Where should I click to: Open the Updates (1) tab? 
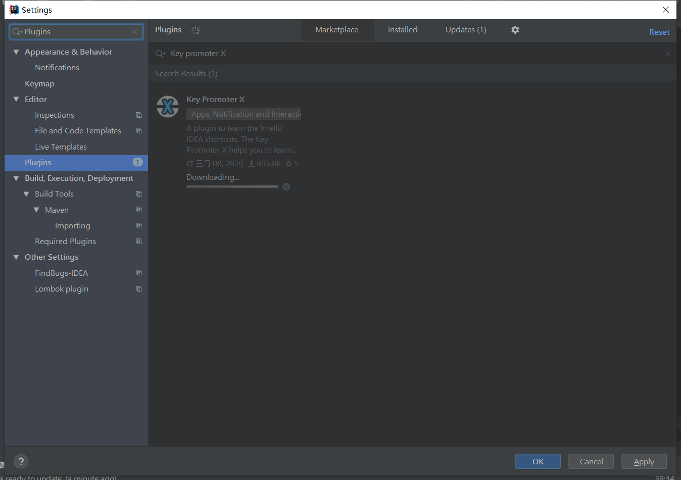coord(466,30)
